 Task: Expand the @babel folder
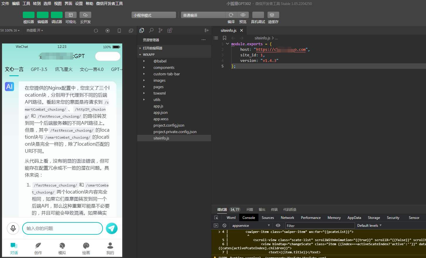pos(174,61)
